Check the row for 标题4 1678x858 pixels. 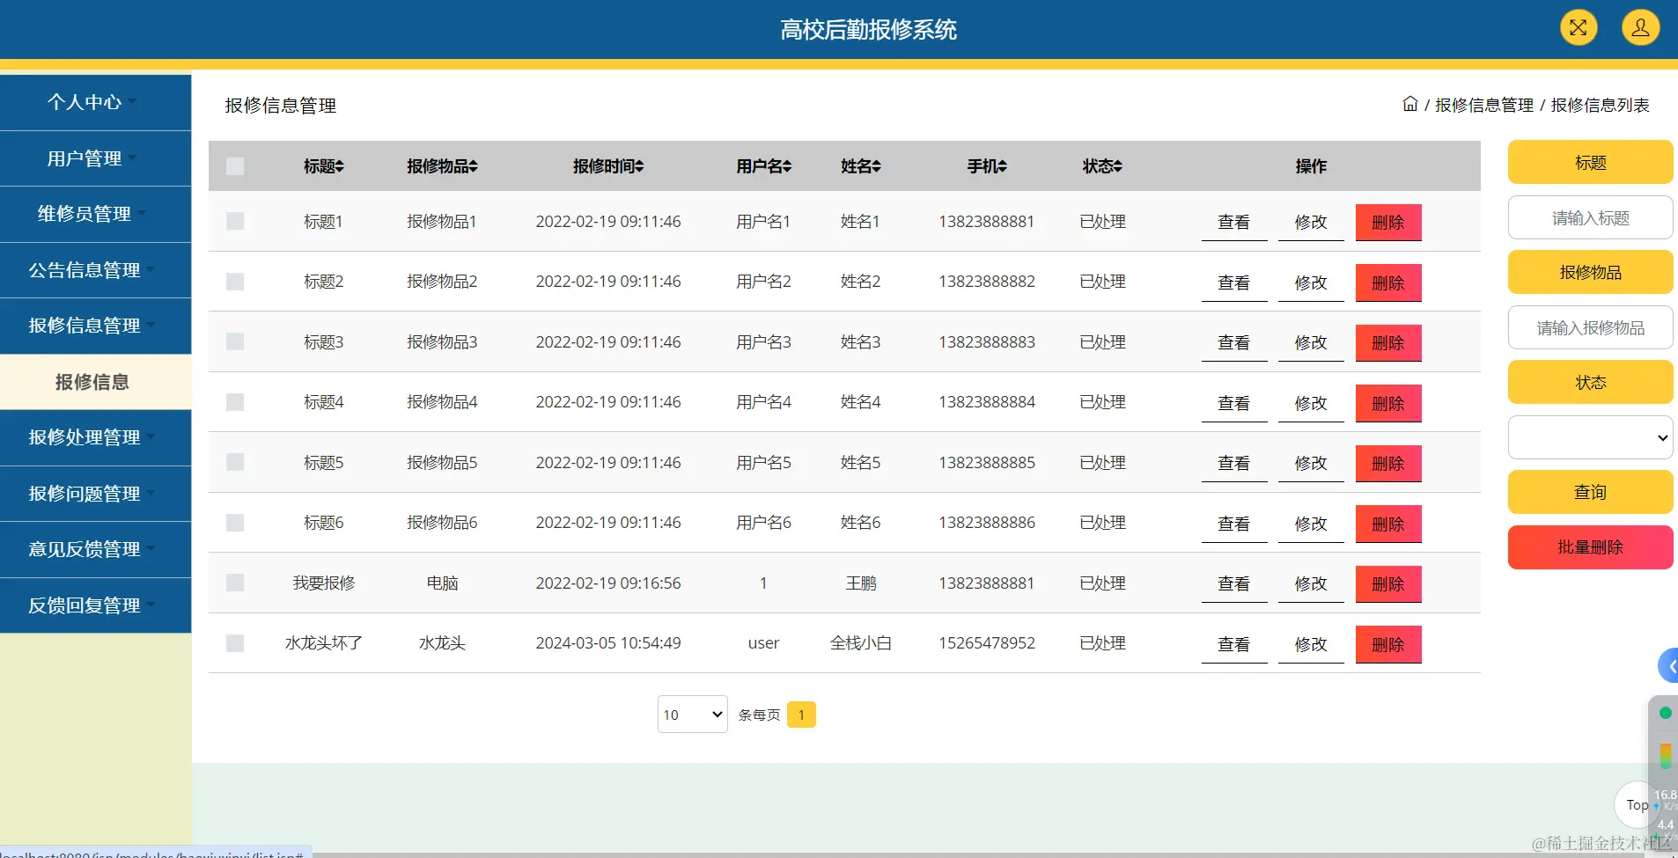[235, 402]
